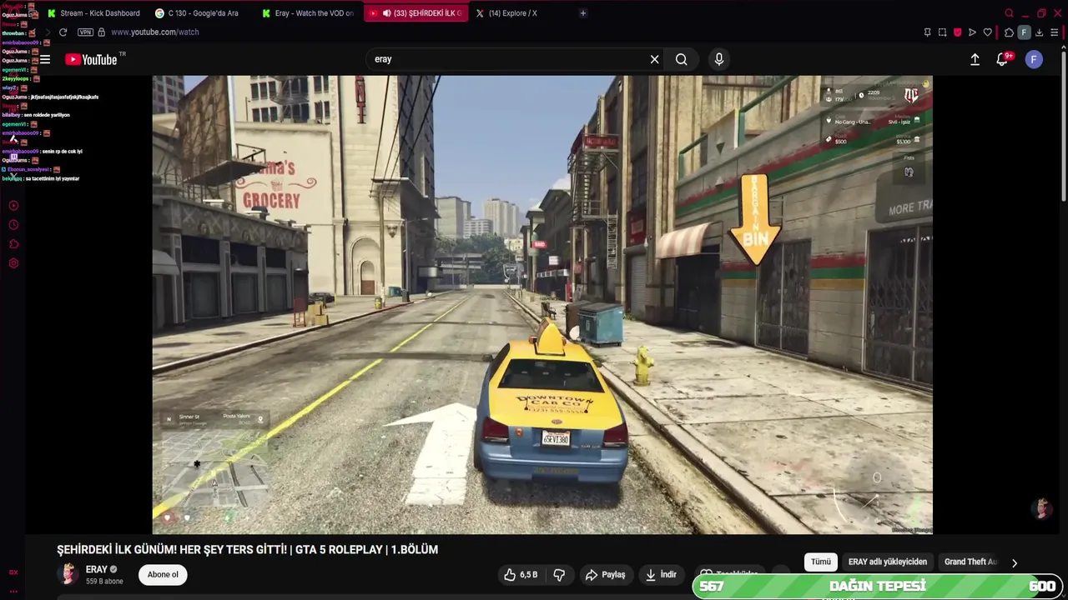The width and height of the screenshot is (1068, 600).
Task: Clear the search box with the X
Action: 654,59
